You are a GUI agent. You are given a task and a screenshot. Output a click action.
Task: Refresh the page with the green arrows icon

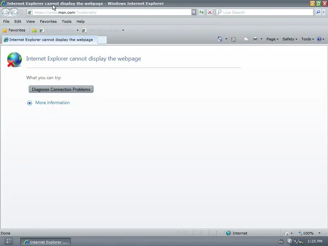pos(201,12)
